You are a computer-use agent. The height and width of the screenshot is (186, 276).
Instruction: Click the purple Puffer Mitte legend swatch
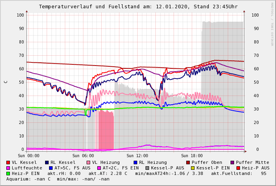coord(233,162)
